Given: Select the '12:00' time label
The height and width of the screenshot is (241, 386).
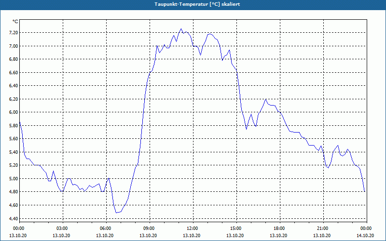Looking at the screenshot, I should 193,228.
